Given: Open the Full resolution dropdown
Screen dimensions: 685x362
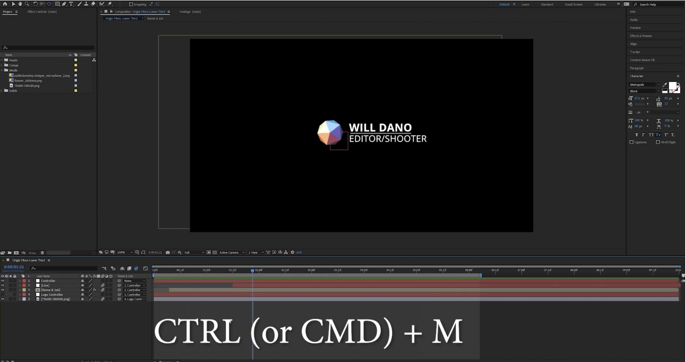Looking at the screenshot, I should coord(194,252).
